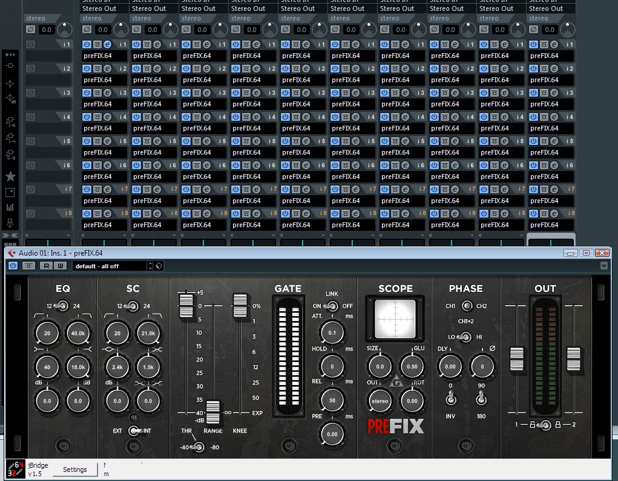Toggle the GATE section power button
Viewport: 618px width, 481px height.
click(289, 445)
